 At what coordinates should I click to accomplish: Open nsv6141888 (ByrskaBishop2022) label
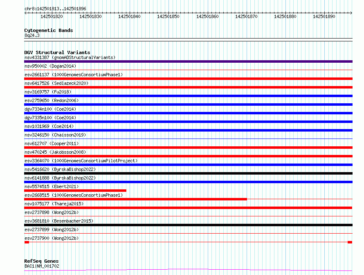(60, 178)
